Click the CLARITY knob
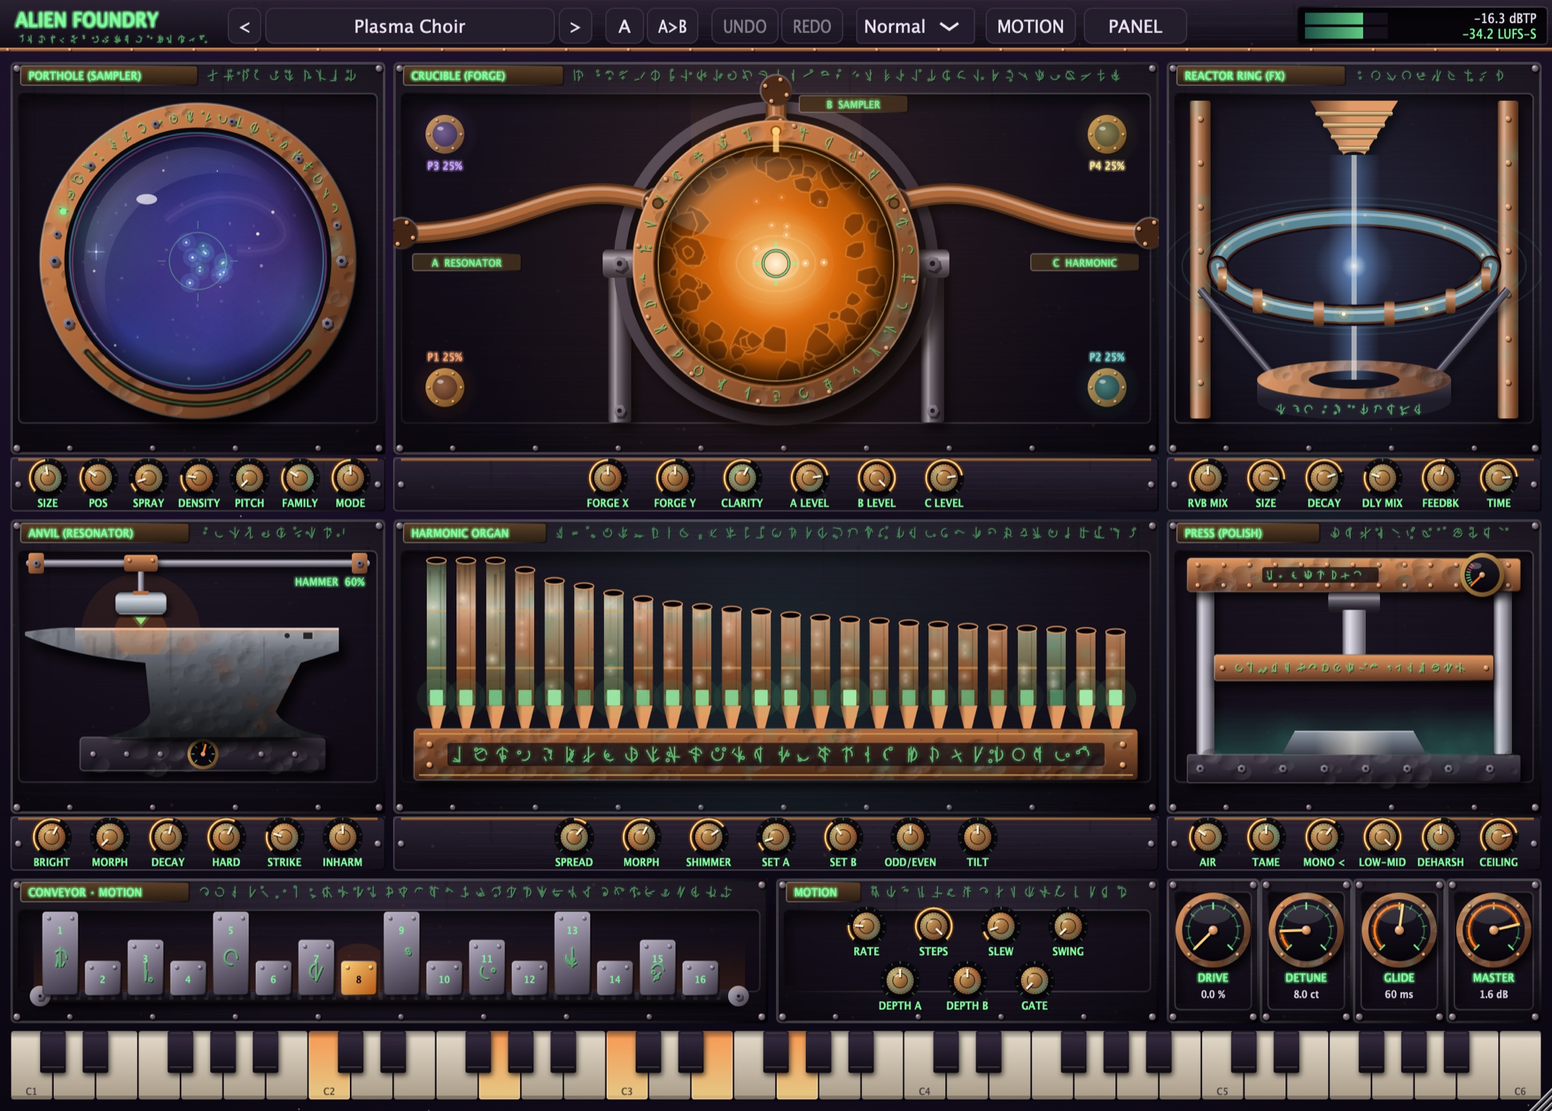This screenshot has width=1552, height=1111. click(x=741, y=478)
